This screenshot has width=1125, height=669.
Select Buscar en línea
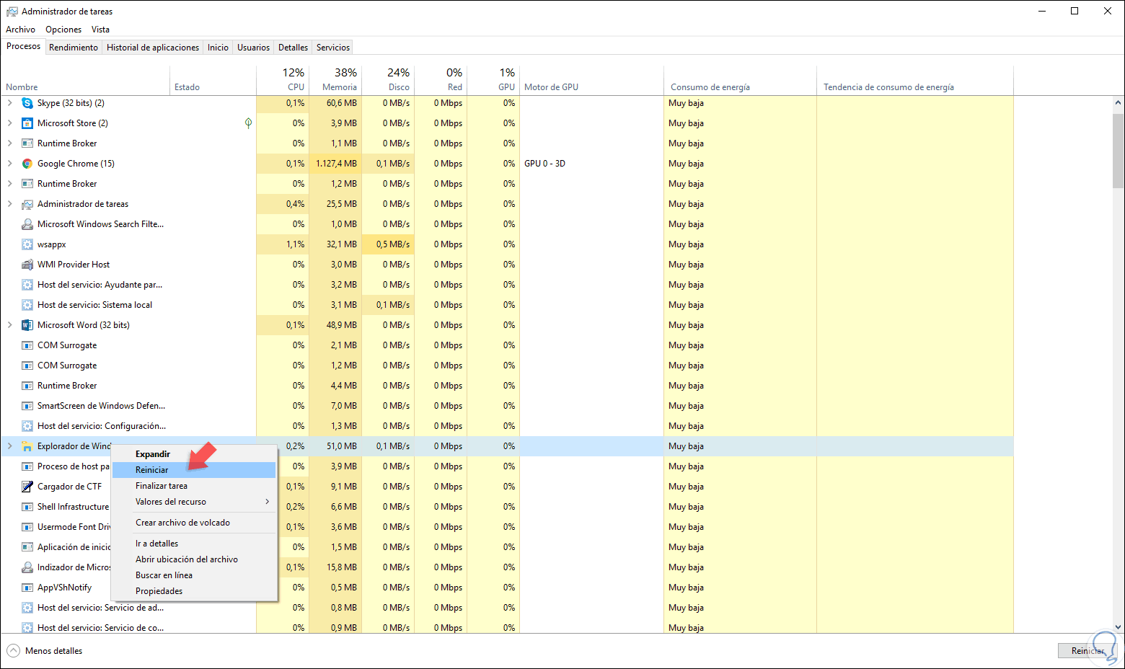(194, 575)
